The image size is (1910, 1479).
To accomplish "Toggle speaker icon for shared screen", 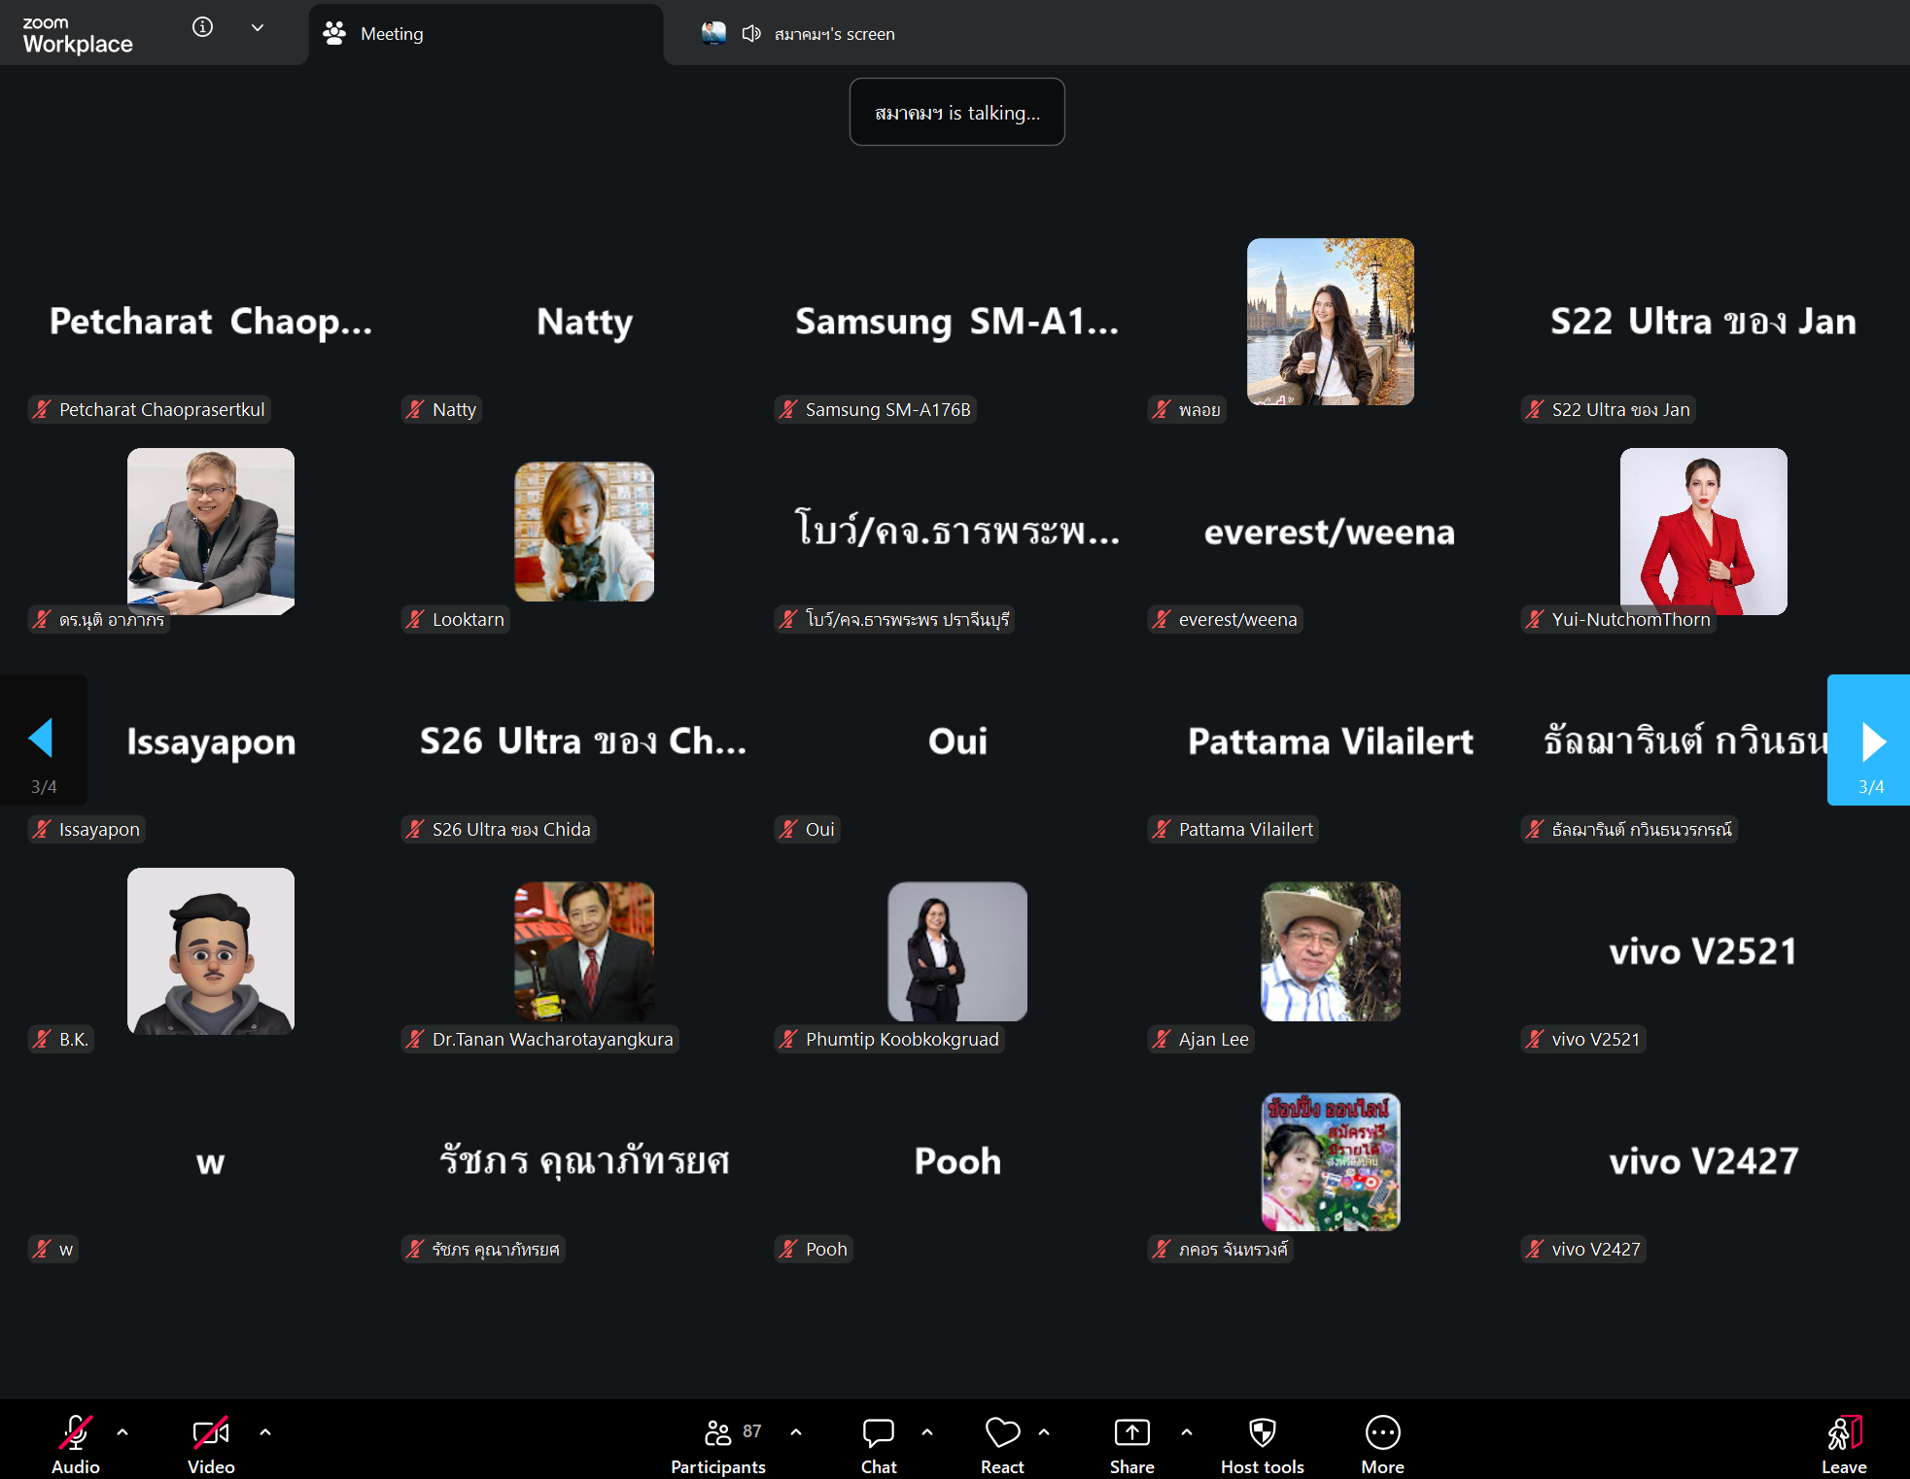I will (750, 34).
